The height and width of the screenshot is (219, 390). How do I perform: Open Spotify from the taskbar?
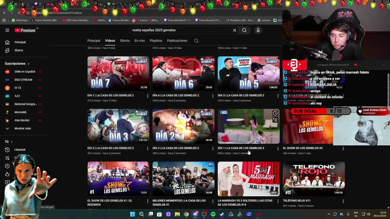coord(213,214)
